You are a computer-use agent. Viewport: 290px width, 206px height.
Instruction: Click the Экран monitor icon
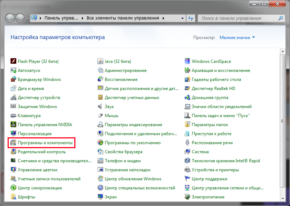(x=100, y=197)
